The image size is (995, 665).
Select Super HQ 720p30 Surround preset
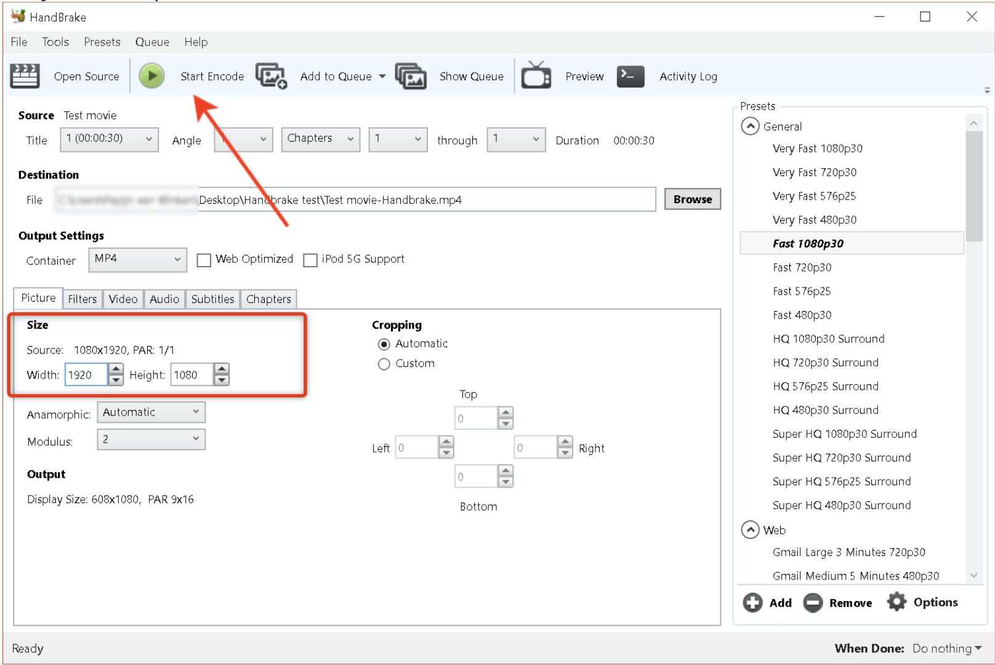click(x=841, y=457)
